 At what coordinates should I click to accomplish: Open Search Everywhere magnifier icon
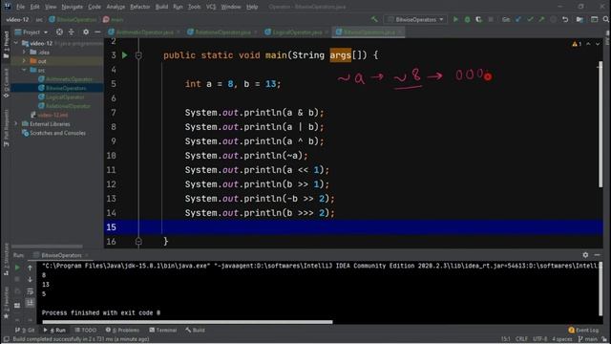click(x=606, y=19)
